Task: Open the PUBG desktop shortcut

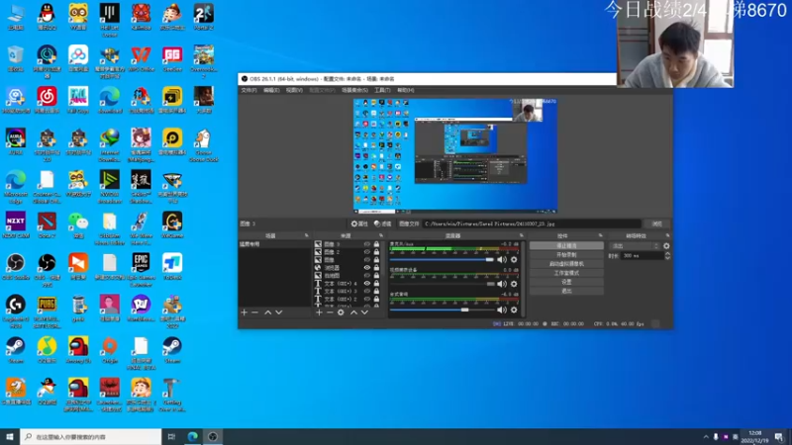Action: (47, 311)
